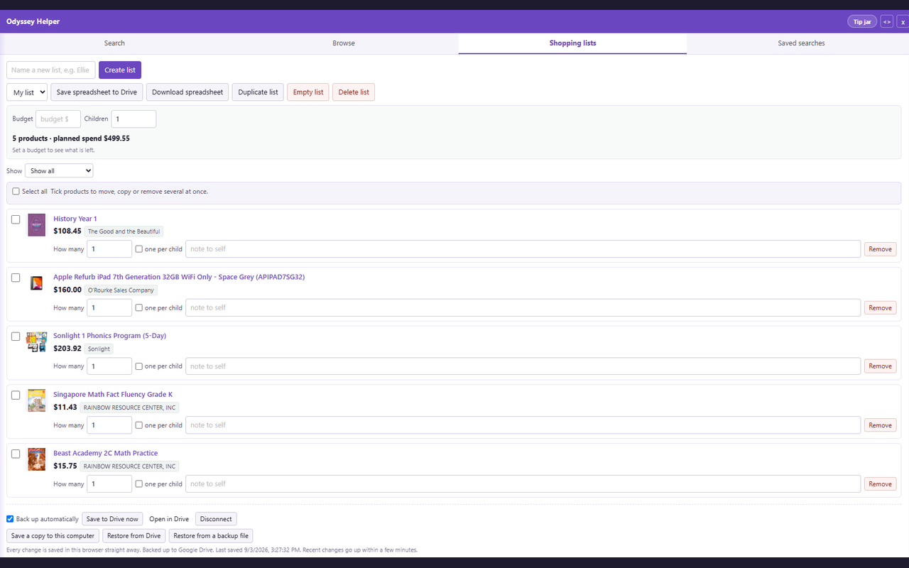Image resolution: width=909 pixels, height=568 pixels.
Task: Click History Year 1 How many field
Action: pos(109,249)
